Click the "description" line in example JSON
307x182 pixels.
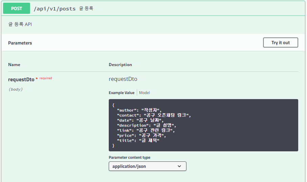(147, 125)
